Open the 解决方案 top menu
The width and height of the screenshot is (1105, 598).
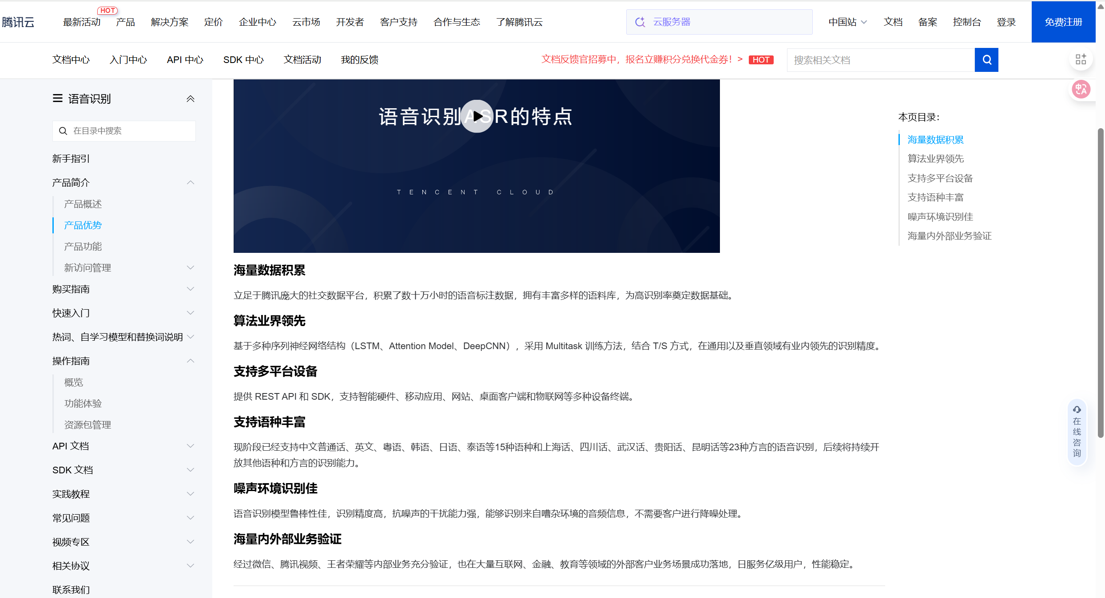pyautogui.click(x=170, y=22)
